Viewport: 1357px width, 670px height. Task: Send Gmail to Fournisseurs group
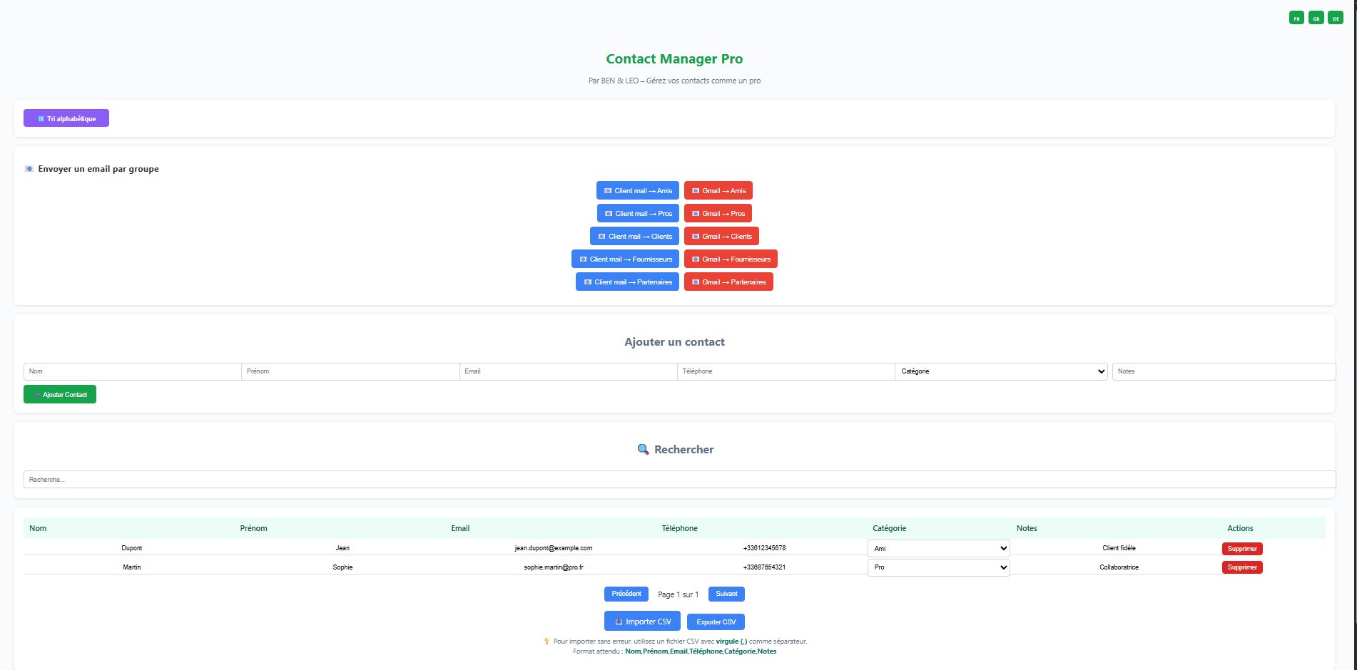(x=731, y=259)
